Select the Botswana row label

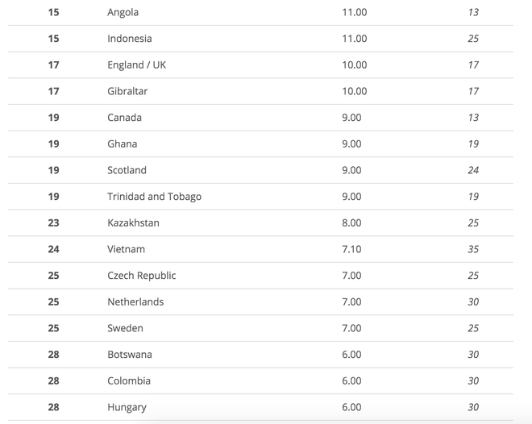[x=129, y=355]
